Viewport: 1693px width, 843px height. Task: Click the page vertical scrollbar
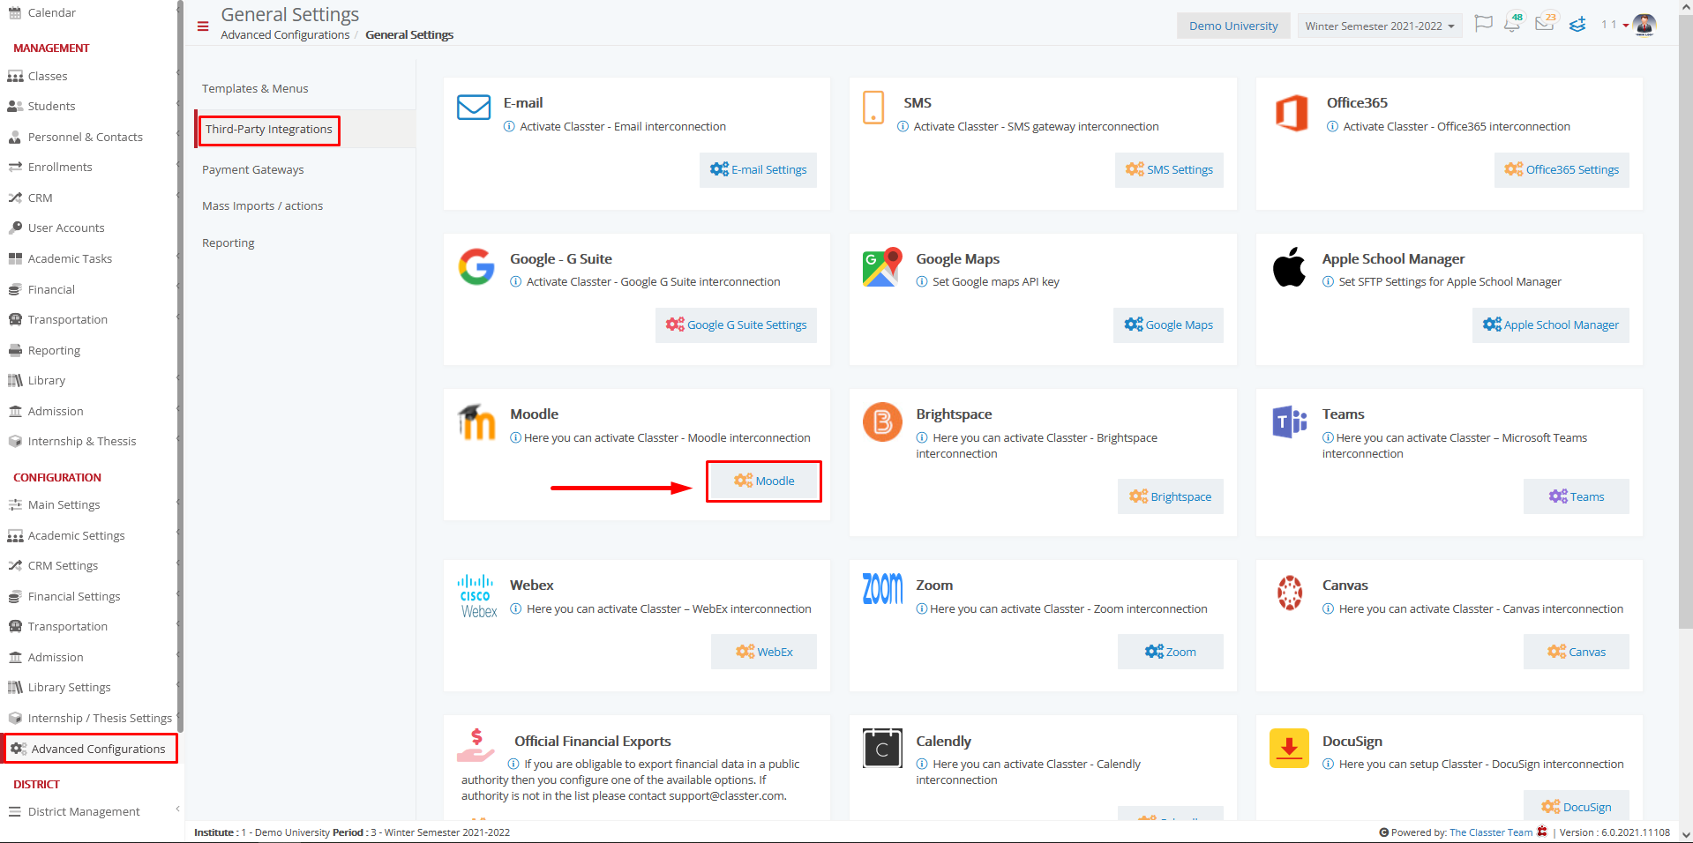click(1686, 321)
